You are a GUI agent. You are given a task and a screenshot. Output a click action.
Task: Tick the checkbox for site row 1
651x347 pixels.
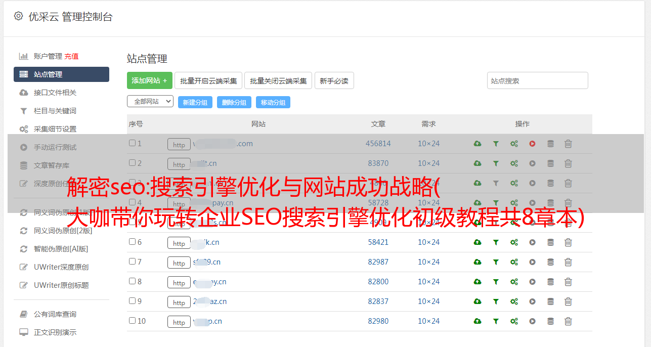click(x=132, y=143)
